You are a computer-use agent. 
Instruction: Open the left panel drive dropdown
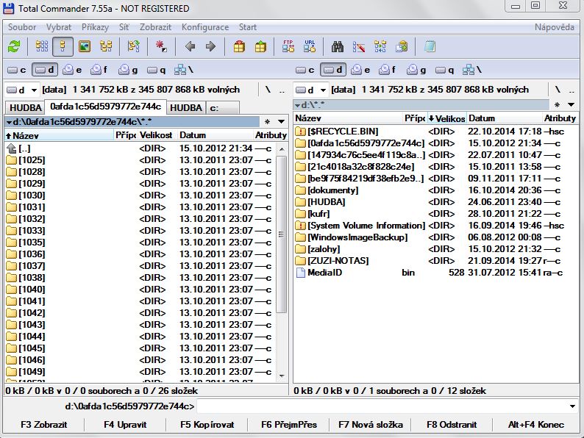point(22,90)
